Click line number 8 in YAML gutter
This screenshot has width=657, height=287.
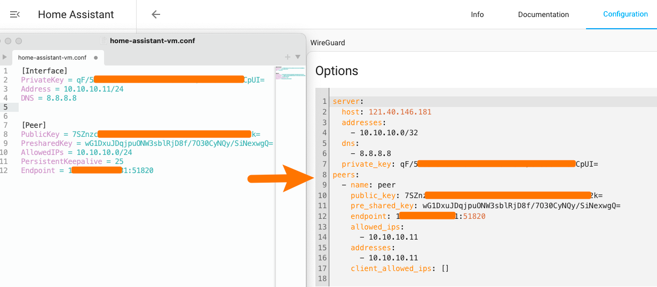click(324, 175)
